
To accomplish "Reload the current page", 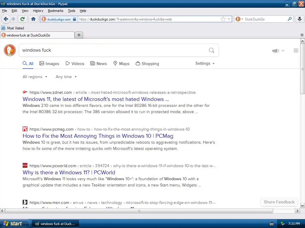I will coord(22,19).
